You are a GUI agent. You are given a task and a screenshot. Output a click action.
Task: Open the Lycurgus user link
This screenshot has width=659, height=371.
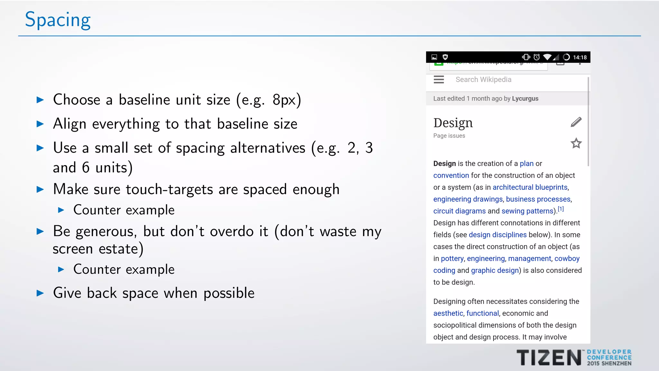pyautogui.click(x=525, y=99)
